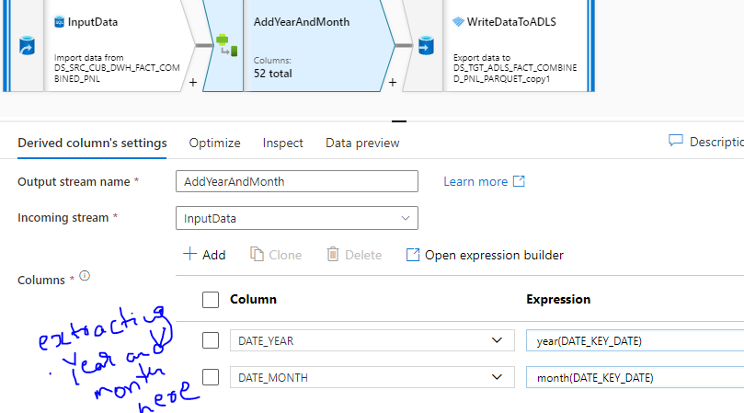Click the '52 total' columns count
The height and width of the screenshot is (413, 744).
tap(273, 73)
